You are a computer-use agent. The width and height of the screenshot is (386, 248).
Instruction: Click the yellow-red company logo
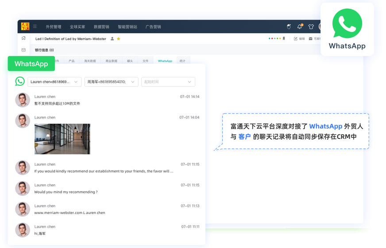tap(25, 26)
